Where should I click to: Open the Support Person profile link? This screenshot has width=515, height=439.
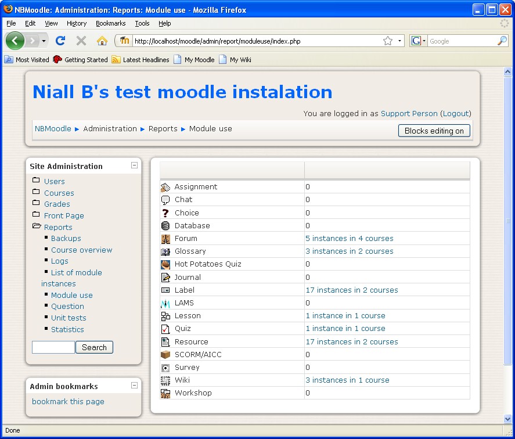click(x=409, y=114)
